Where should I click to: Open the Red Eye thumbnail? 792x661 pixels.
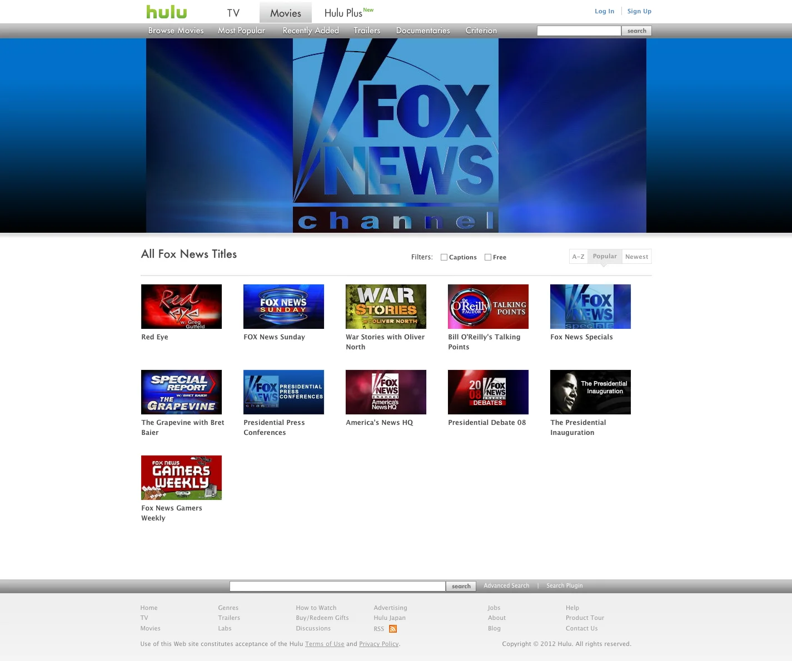click(x=181, y=307)
